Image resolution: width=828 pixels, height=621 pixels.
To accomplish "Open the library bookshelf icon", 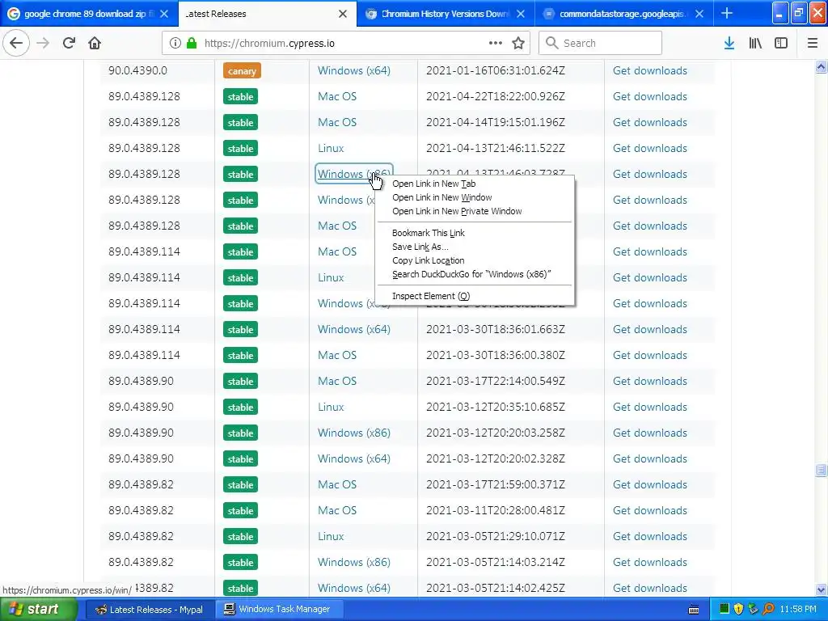I will (x=755, y=43).
